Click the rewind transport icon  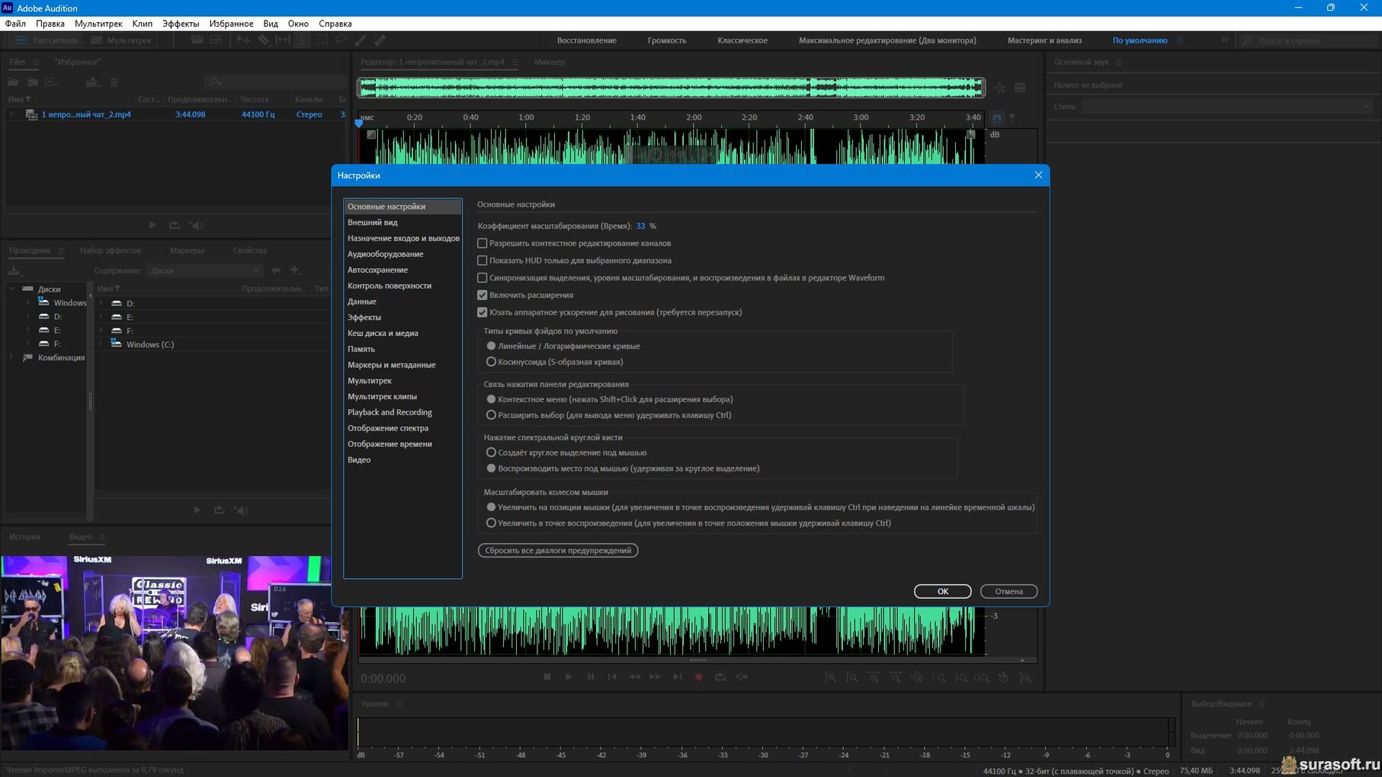coord(634,676)
